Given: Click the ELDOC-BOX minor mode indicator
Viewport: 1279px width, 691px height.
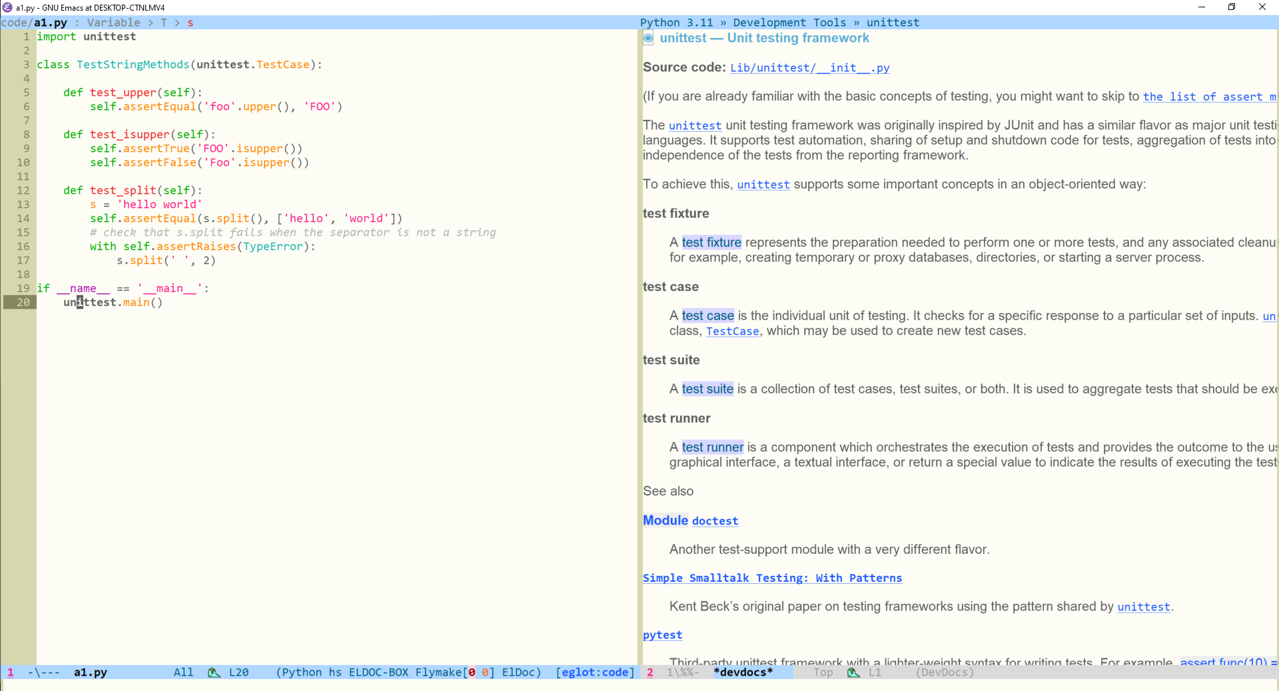Looking at the screenshot, I should click(379, 673).
